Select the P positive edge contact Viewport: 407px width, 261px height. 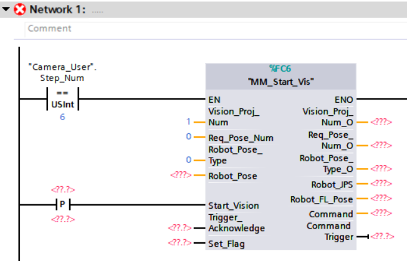click(62, 204)
